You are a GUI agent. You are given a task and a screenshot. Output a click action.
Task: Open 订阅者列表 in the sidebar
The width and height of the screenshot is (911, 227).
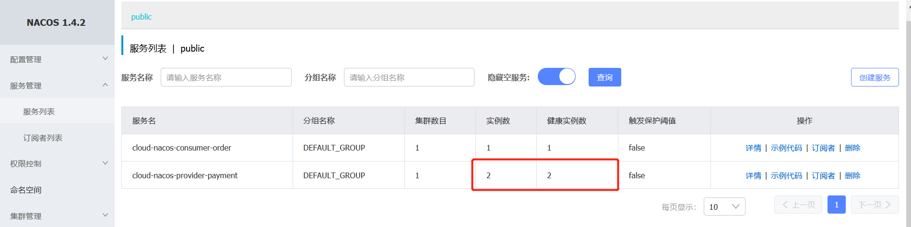tap(43, 138)
